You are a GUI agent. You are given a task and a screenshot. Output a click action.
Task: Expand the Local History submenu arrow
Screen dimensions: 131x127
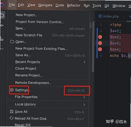click(x=84, y=105)
